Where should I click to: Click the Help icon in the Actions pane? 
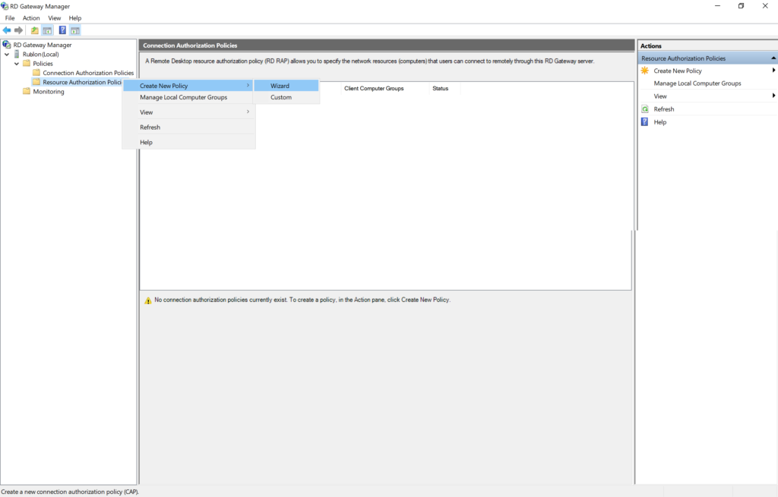pos(645,121)
